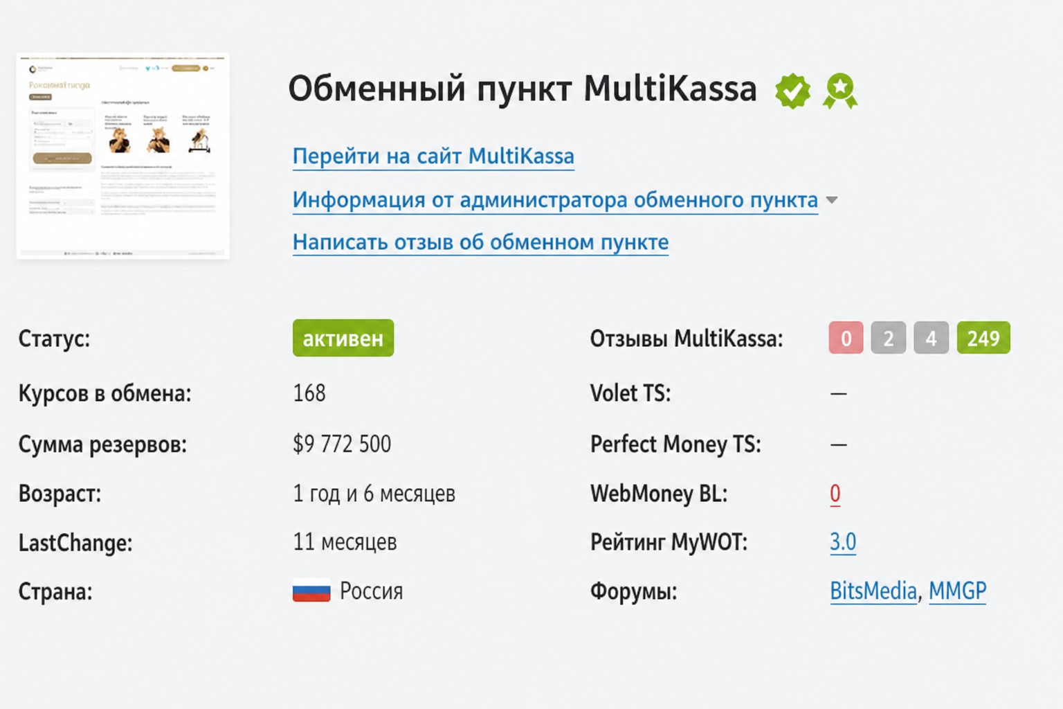Click the Russian flag icon
The image size is (1063, 709).
point(311,591)
